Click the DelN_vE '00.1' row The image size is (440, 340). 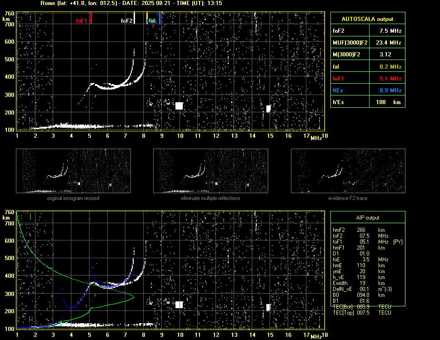pyautogui.click(x=362, y=289)
